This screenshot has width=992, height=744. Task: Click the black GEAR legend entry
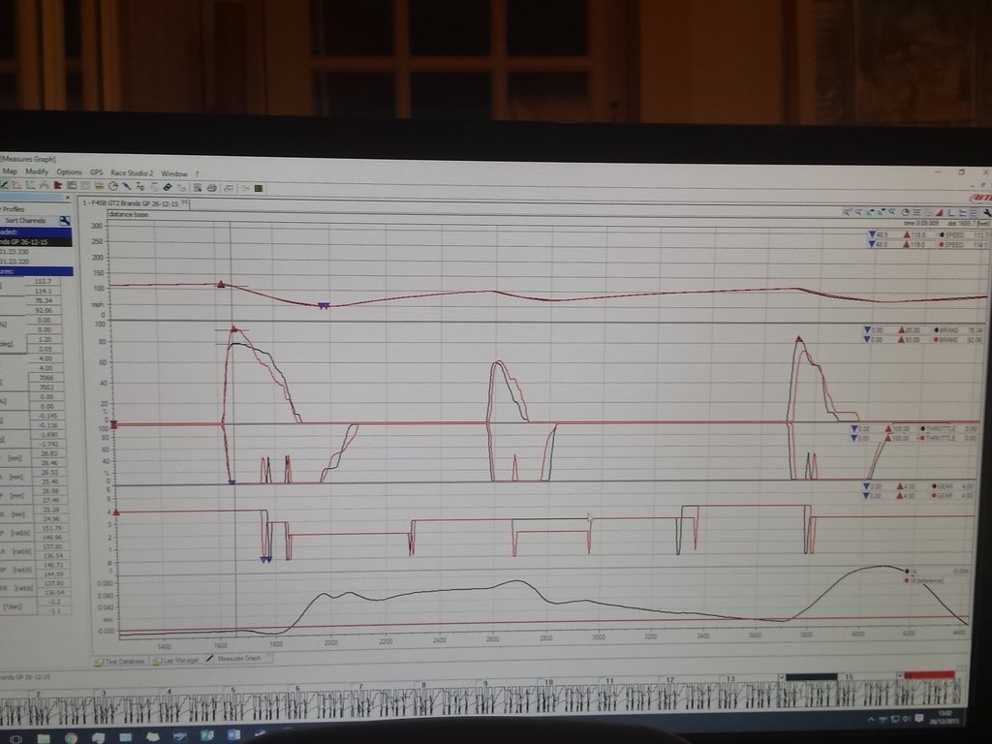point(943,486)
